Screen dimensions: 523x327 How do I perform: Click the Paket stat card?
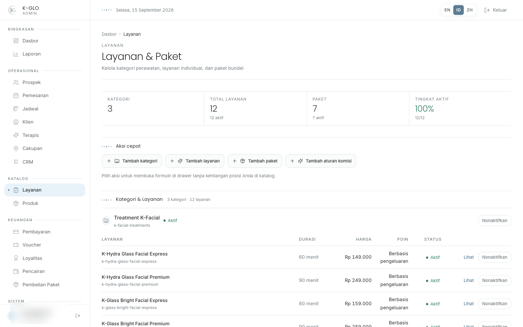tap(358, 108)
